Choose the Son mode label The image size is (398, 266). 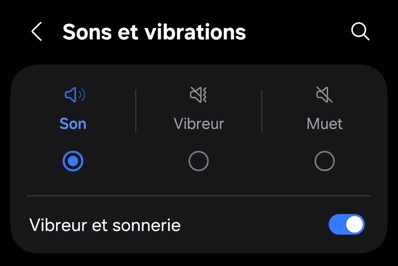(x=73, y=124)
